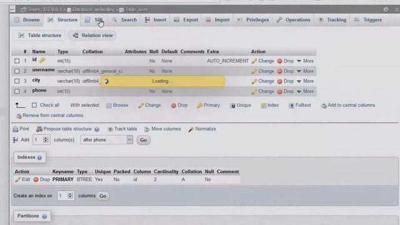Open the Partitions help icon
The image size is (400, 225).
point(44,217)
